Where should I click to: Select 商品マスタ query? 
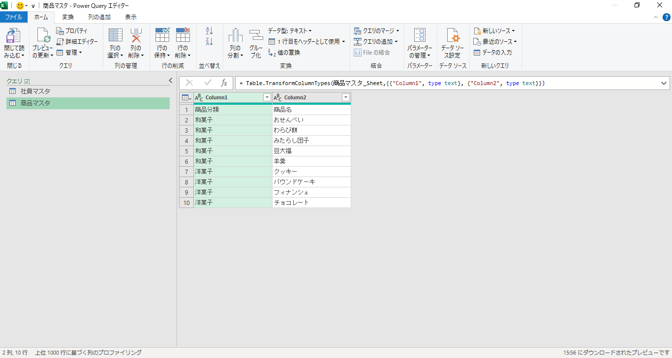pyautogui.click(x=88, y=103)
